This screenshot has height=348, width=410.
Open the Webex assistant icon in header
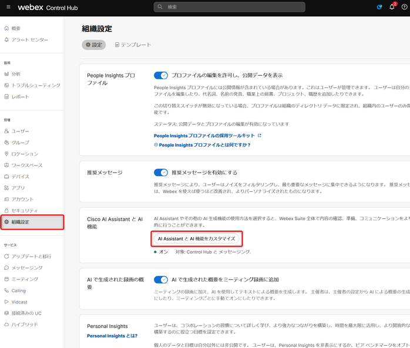(379, 7)
